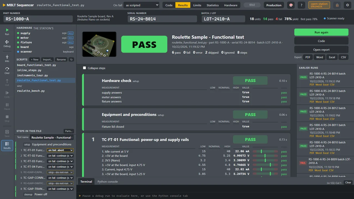
Task: Open the on-fail dropdown for TC-GAP-TRAN
Action: (60, 189)
